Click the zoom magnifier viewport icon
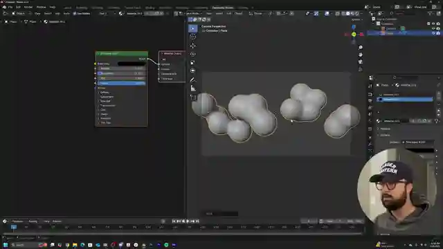Image resolution: width=443 pixels, height=249 pixels. point(360,48)
